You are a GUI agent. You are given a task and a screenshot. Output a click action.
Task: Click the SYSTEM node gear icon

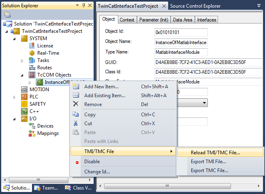(24, 38)
